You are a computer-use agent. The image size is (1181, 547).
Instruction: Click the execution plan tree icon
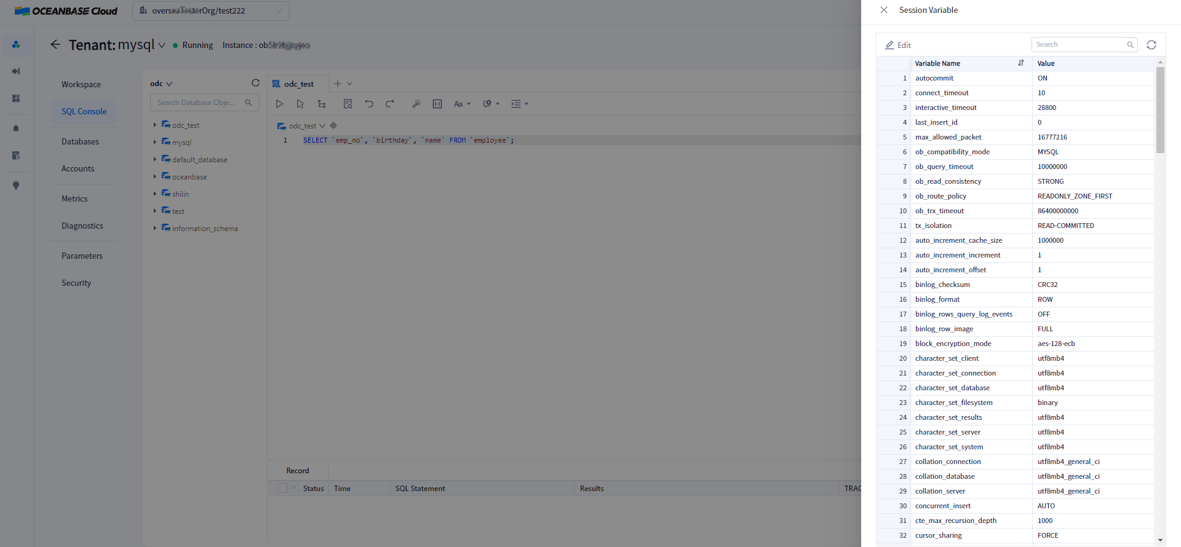322,104
